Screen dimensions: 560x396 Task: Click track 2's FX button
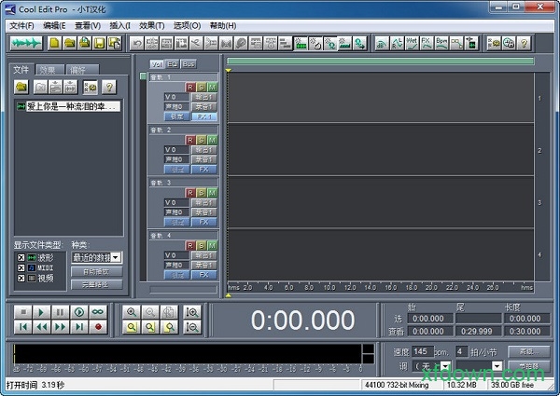tap(204, 170)
